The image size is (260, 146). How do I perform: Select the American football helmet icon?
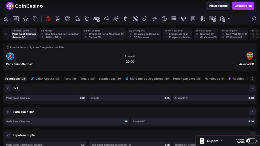(77, 19)
